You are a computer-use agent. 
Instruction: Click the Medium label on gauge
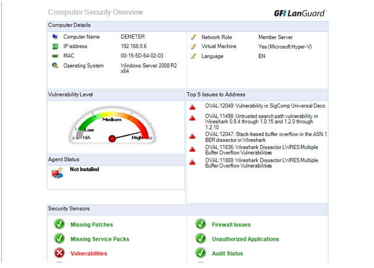[112, 119]
